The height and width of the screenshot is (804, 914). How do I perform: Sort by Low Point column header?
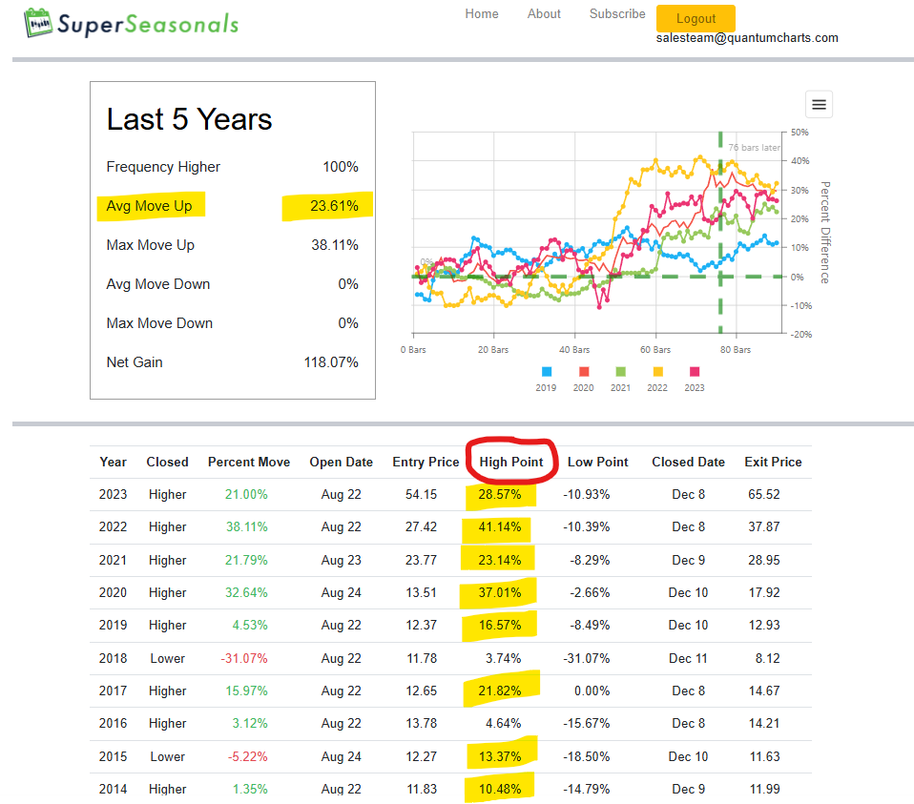598,462
